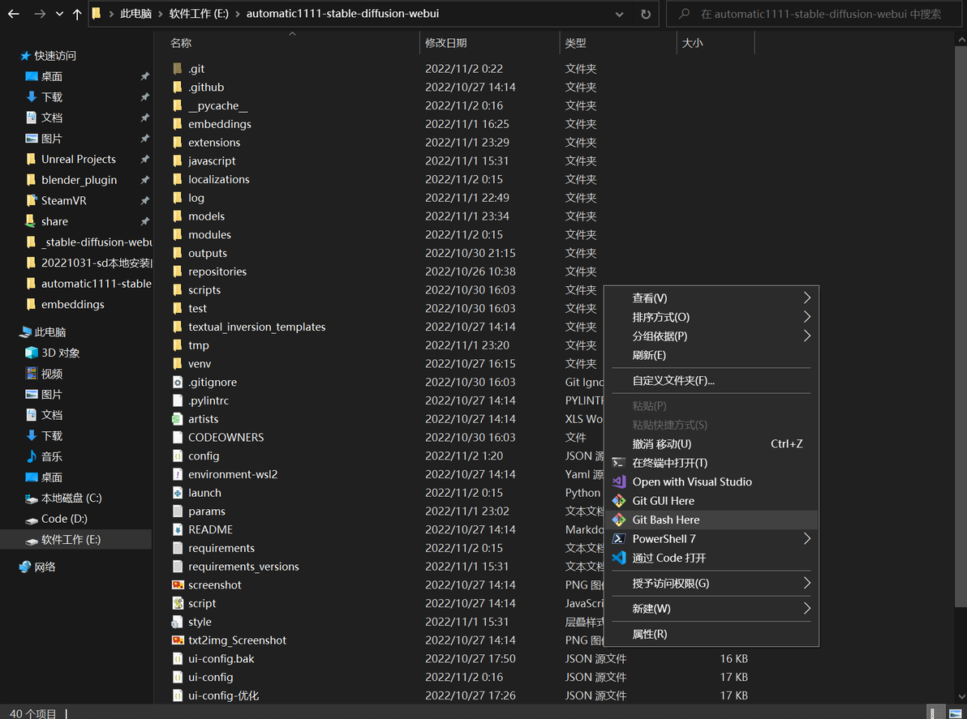Viewport: 967px width, 719px height.
Task: Choose Git Bash Here menu entry
Action: tap(711, 520)
